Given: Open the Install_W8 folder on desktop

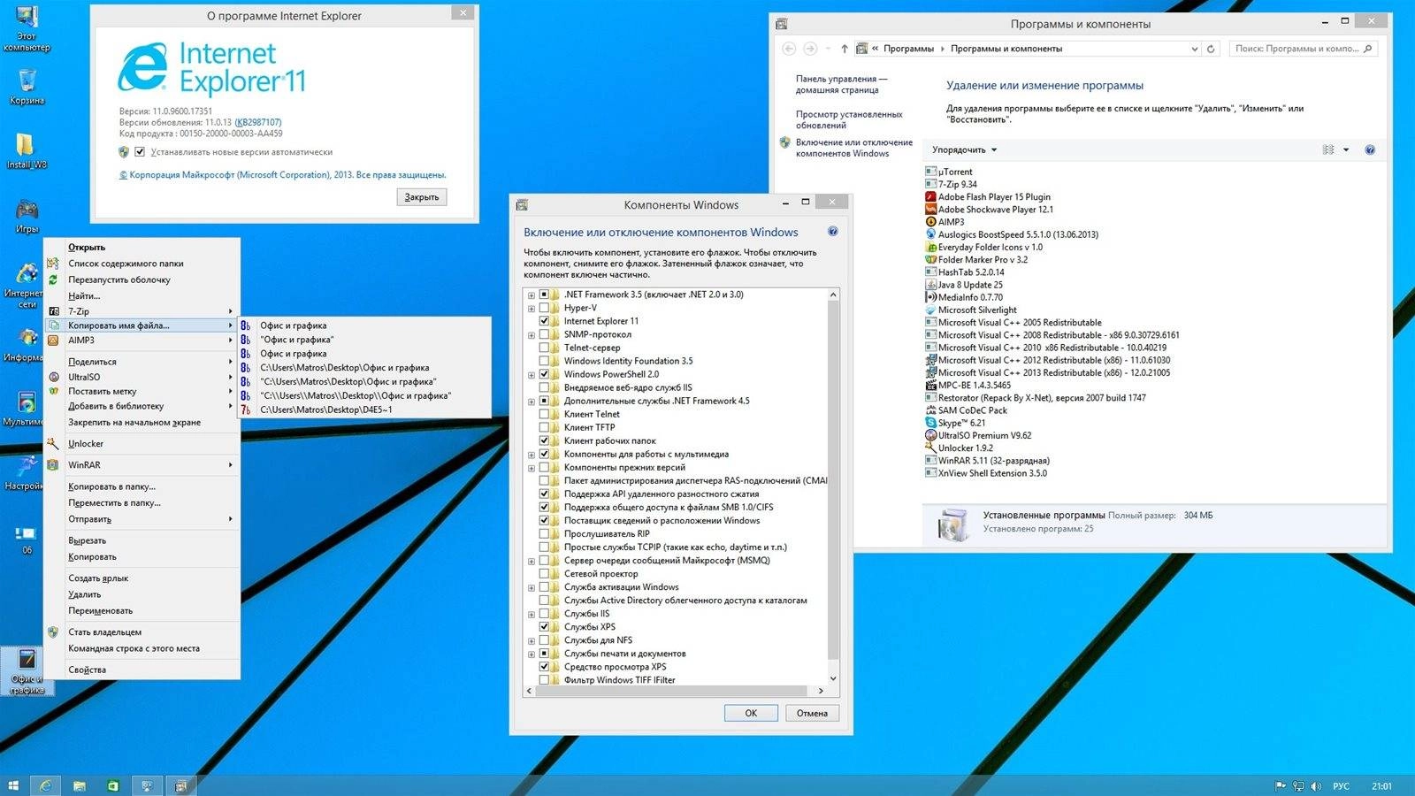Looking at the screenshot, I should (27, 150).
